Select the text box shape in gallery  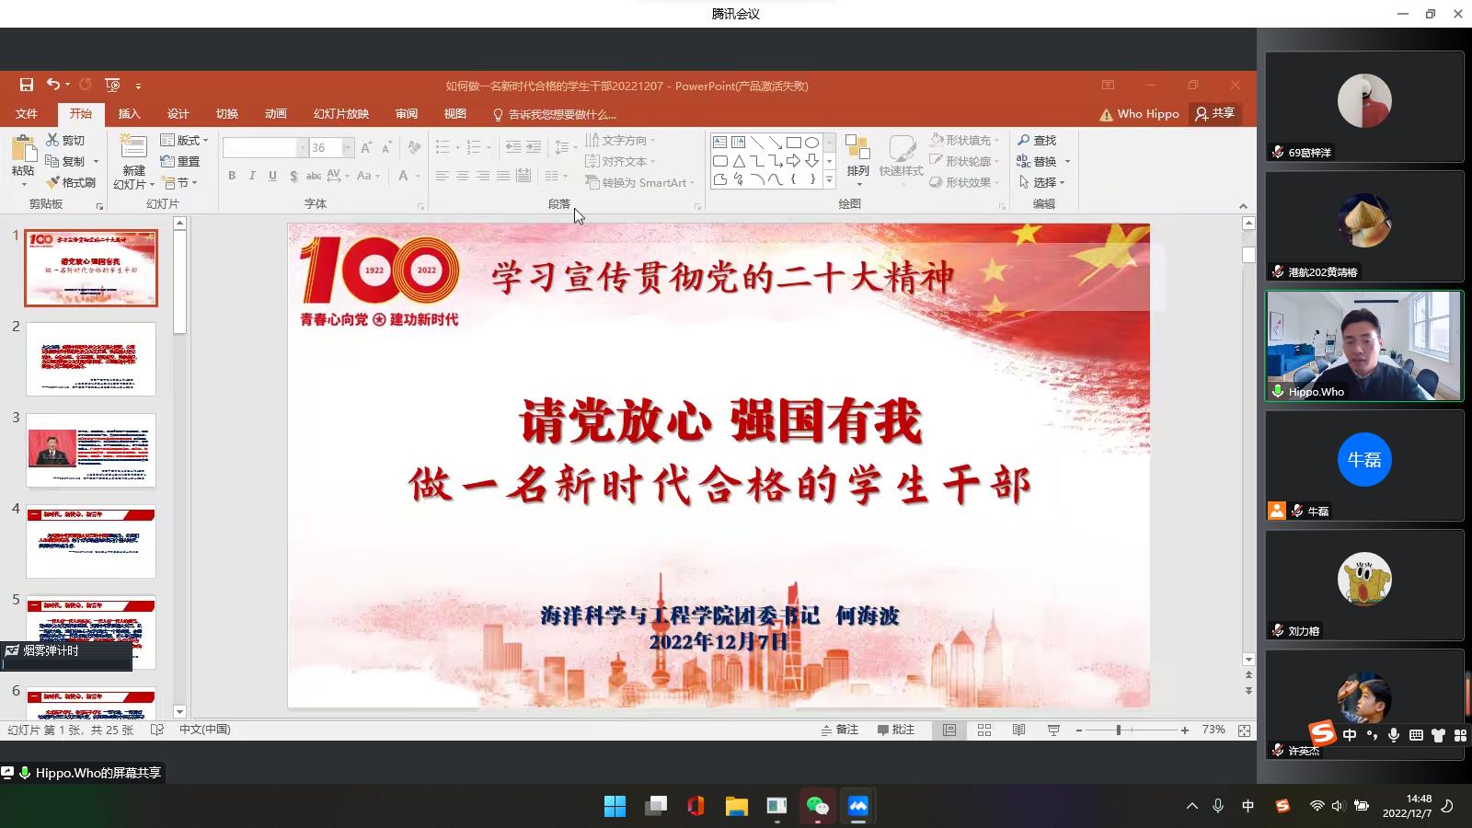click(720, 143)
